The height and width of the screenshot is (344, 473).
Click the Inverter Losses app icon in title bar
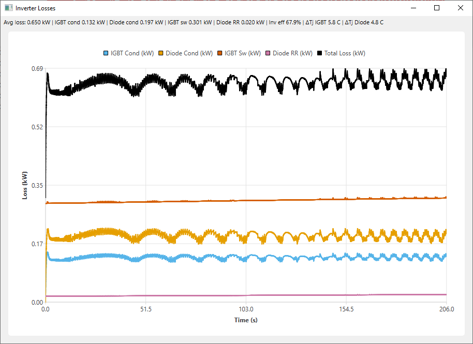[9, 8]
